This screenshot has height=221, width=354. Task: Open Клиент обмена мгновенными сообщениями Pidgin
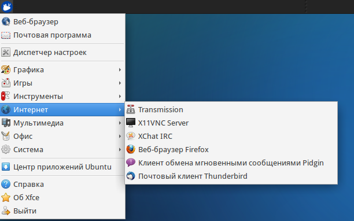(231, 163)
